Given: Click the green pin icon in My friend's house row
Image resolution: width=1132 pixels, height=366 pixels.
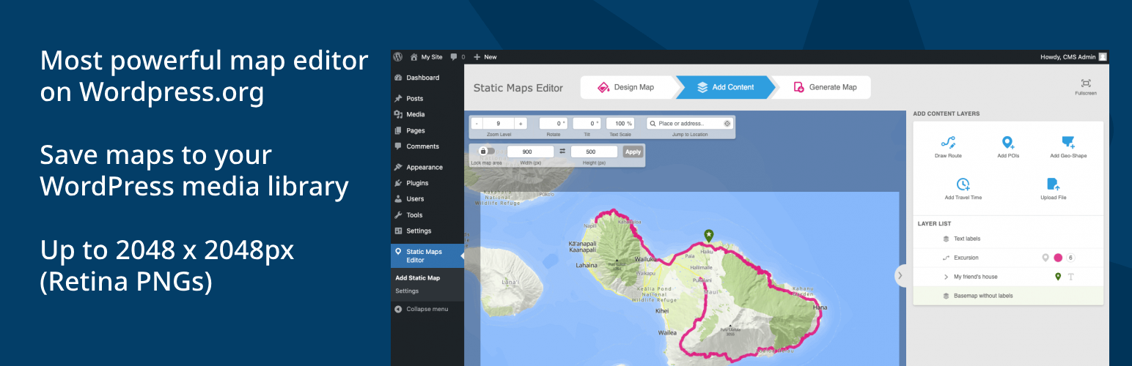Looking at the screenshot, I should click(1057, 277).
